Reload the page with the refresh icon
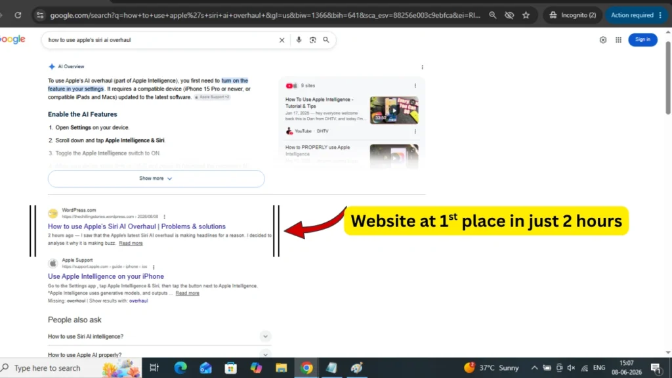Image resolution: width=672 pixels, height=378 pixels. point(18,15)
